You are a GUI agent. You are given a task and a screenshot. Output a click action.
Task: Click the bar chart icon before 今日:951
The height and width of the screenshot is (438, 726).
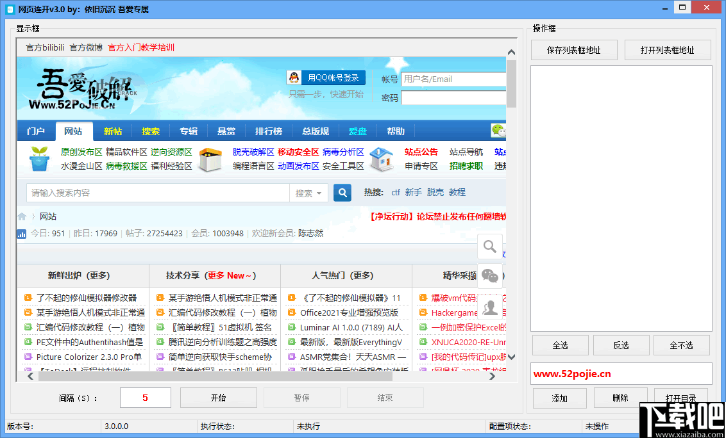(21, 234)
